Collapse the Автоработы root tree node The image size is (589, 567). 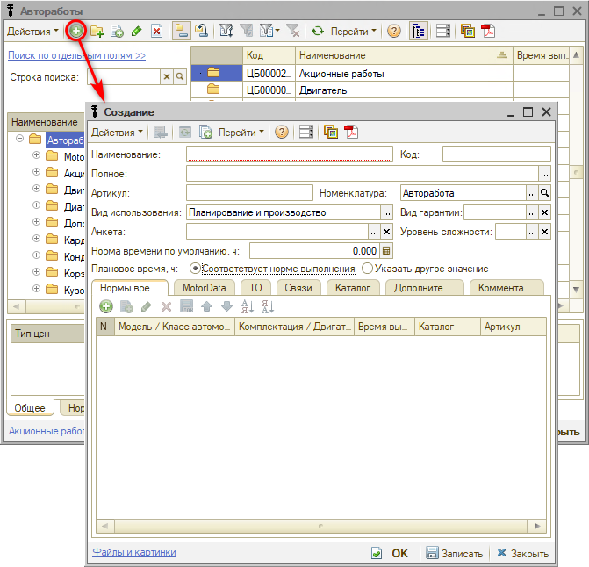(x=19, y=140)
